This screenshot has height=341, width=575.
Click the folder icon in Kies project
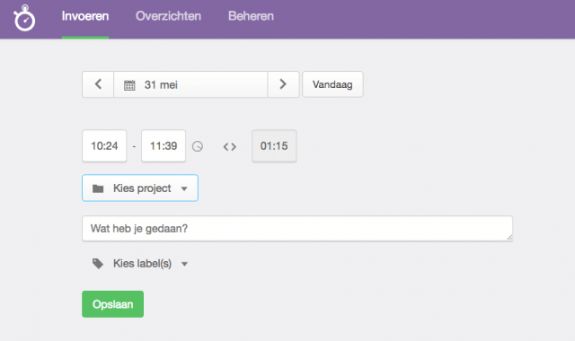click(98, 188)
